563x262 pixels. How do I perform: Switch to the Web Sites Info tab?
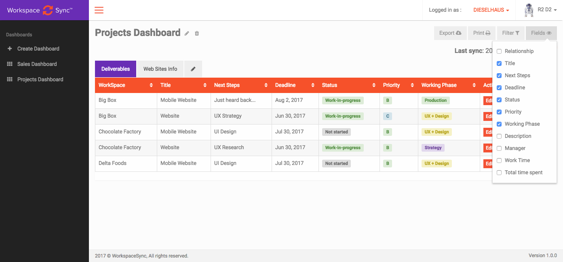click(160, 69)
